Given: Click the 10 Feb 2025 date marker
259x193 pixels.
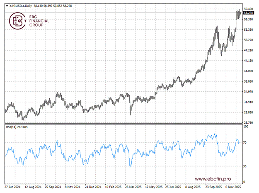Looking at the screenshot, I should tap(114, 187).
